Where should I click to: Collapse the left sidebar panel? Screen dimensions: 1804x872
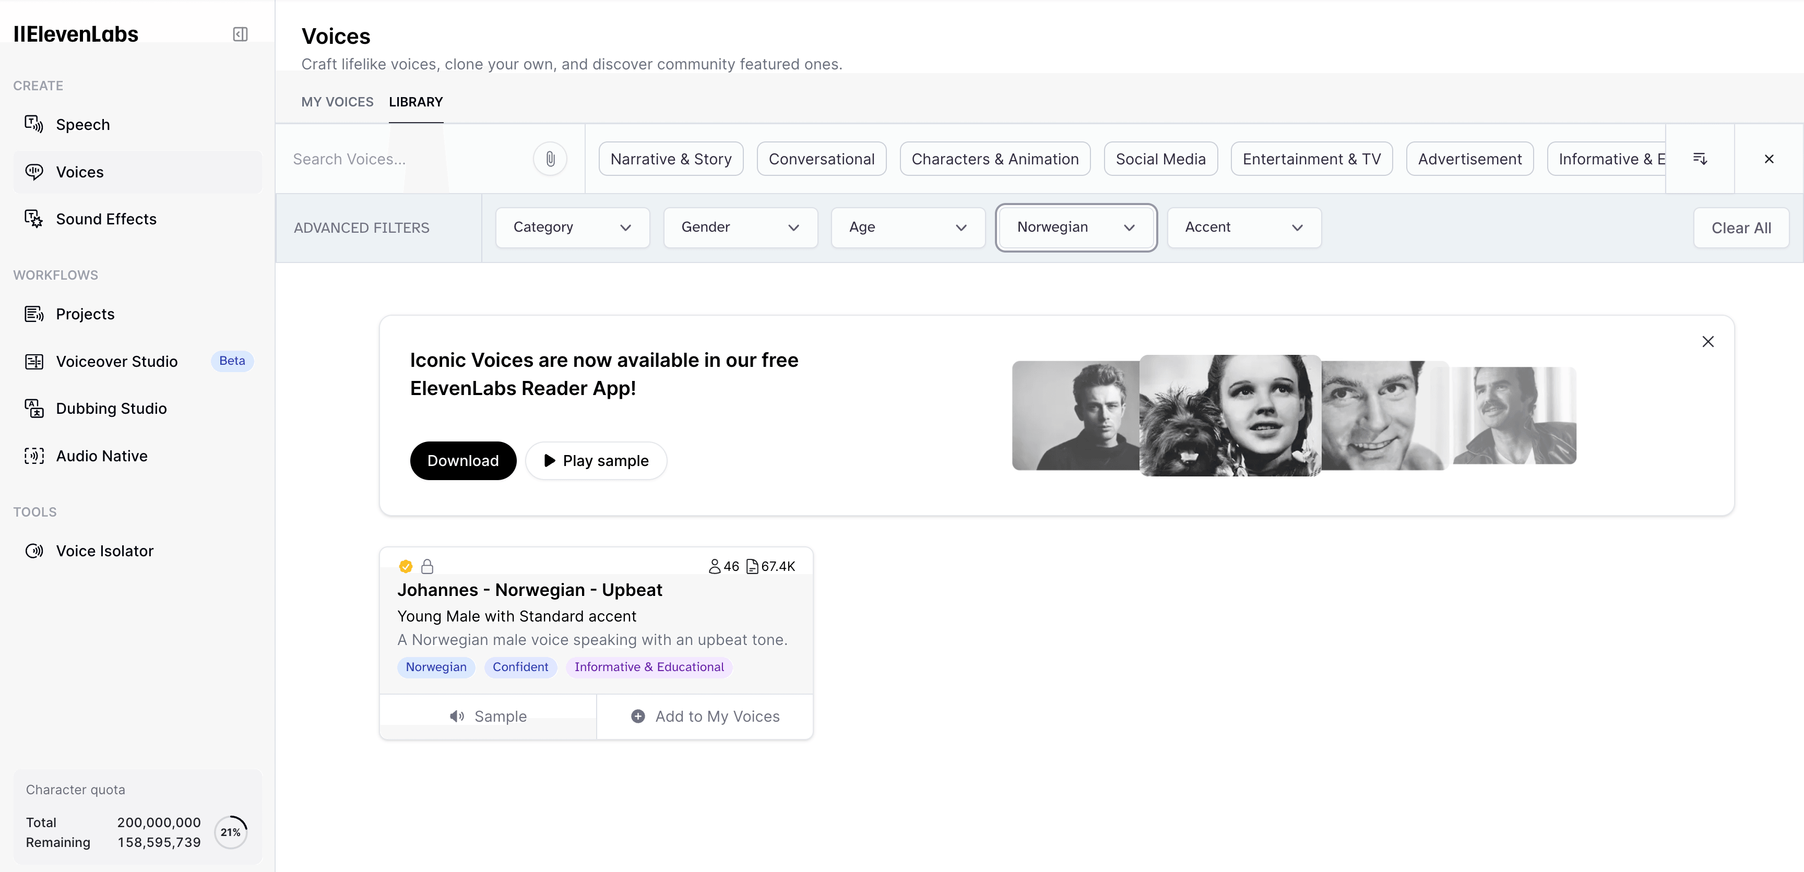(240, 33)
